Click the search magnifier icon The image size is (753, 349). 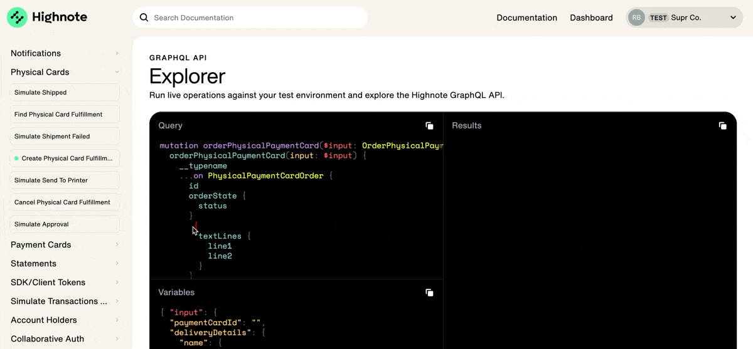click(x=144, y=18)
